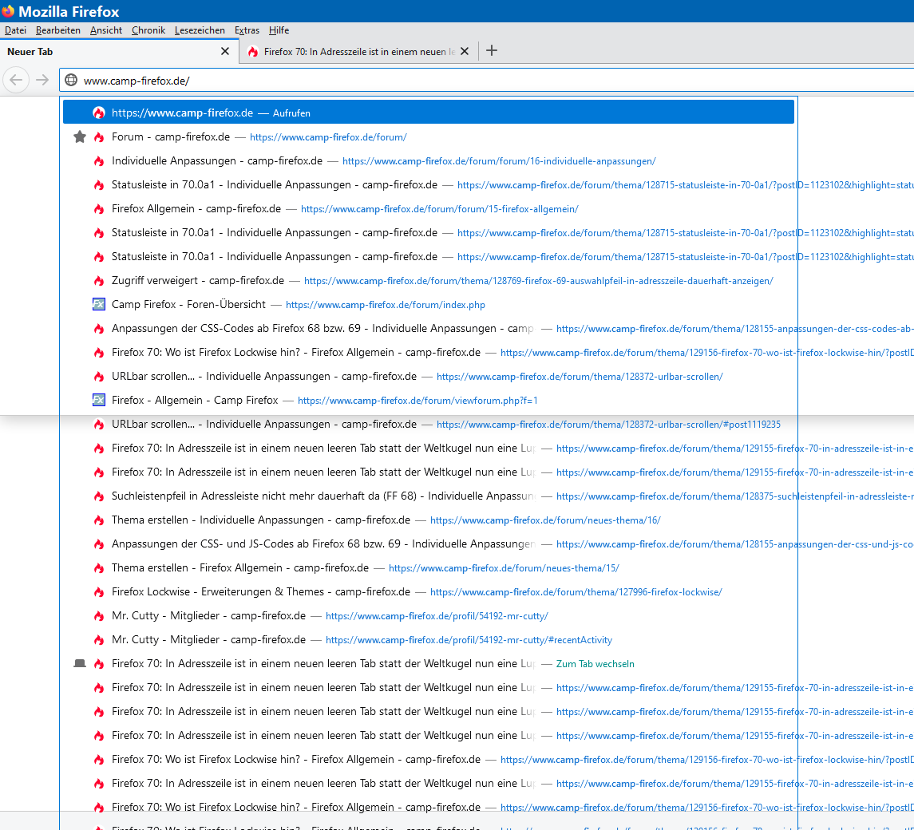Viewport: 914px width, 830px height.
Task: Click the bookmark star beside Forum suggestion
Action: pyautogui.click(x=80, y=137)
